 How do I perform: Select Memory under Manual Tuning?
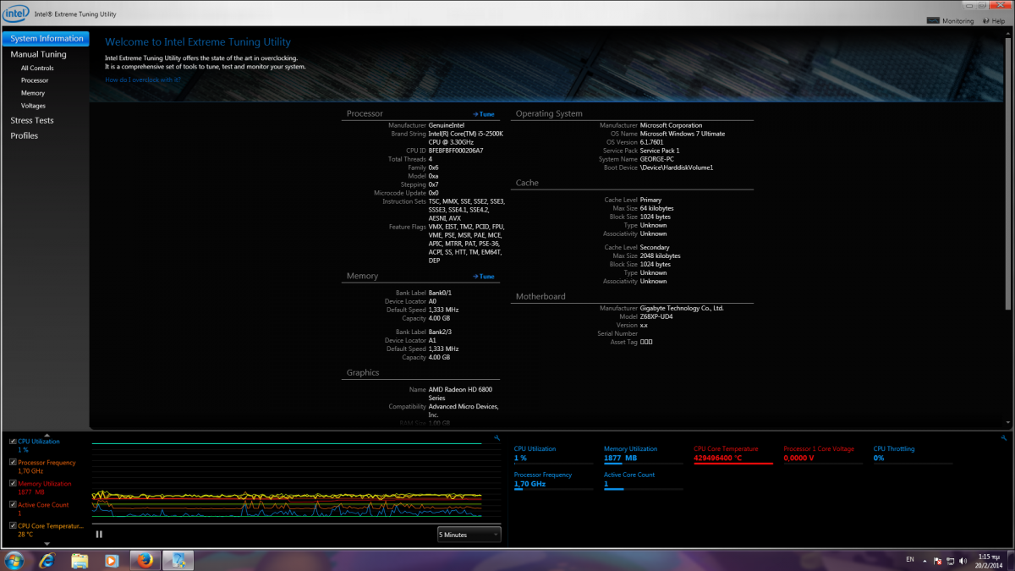pyautogui.click(x=33, y=93)
